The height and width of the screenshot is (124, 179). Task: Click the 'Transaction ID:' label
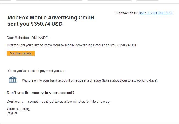pyautogui.click(x=127, y=13)
